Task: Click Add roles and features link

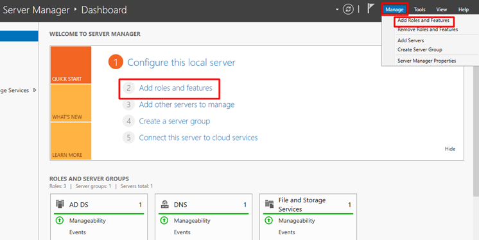Action: point(175,88)
